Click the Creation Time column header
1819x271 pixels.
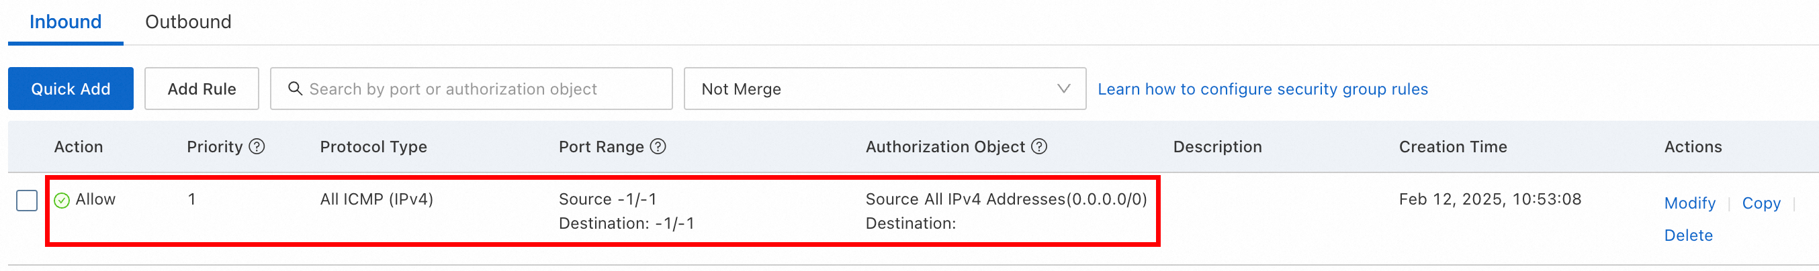coord(1453,147)
